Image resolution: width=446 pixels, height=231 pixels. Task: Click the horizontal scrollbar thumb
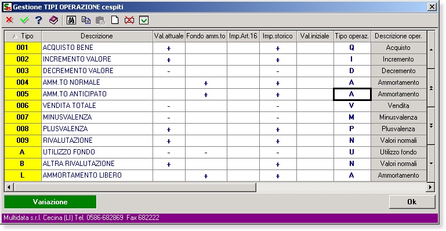coord(135,187)
